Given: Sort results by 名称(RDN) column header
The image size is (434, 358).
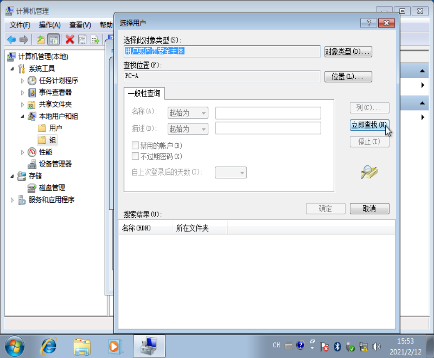Looking at the screenshot, I should pos(146,228).
